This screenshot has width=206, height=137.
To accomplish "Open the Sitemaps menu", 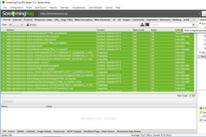I will 64,7.
